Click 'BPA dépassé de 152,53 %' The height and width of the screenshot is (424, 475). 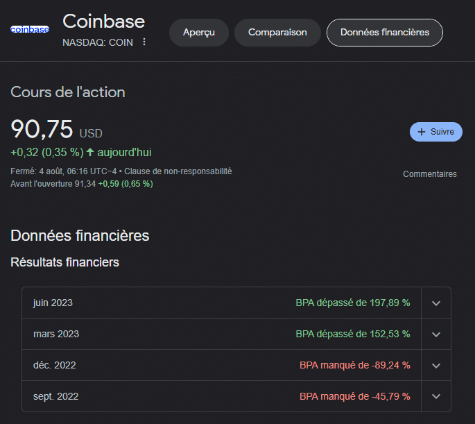(353, 334)
